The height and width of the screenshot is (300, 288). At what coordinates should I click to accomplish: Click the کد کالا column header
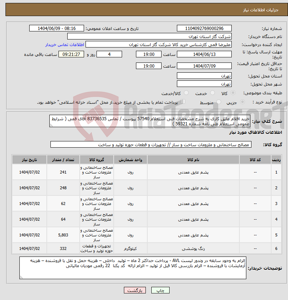(255, 160)
